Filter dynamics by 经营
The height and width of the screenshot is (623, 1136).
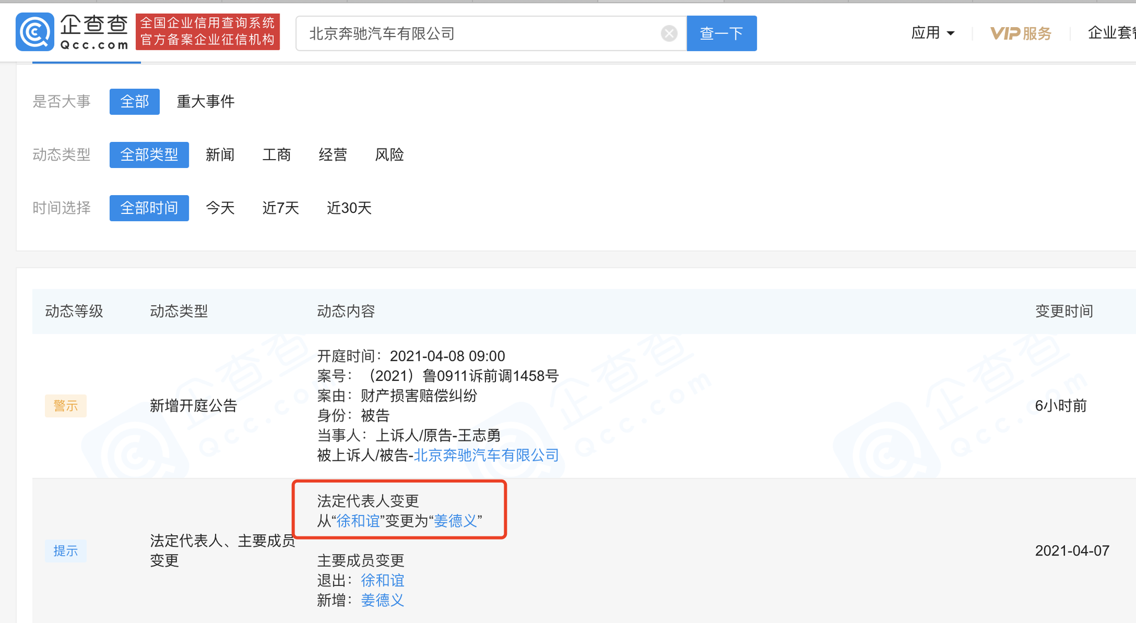pos(333,155)
